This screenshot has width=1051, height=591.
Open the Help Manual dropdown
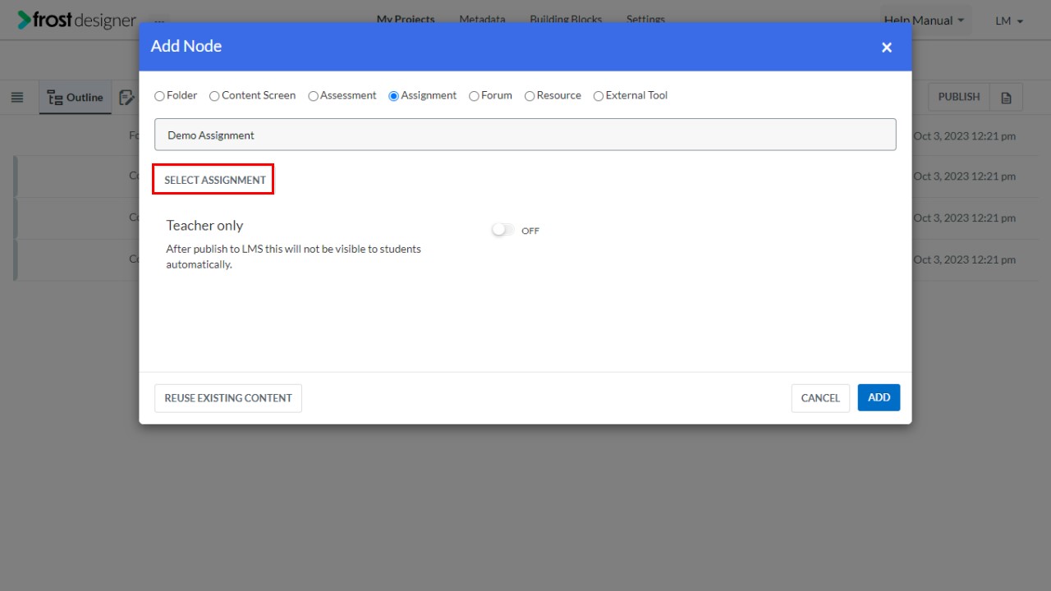[x=925, y=21]
